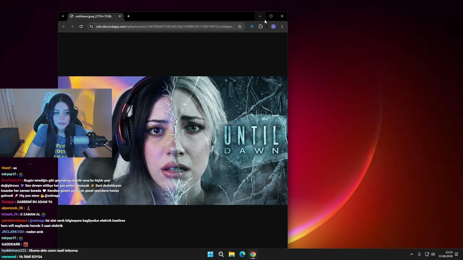Open Windows taskbar Search

221,254
